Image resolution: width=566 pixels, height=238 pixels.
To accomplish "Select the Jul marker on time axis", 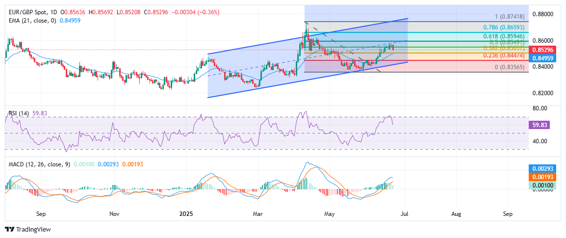I will 405,214.
